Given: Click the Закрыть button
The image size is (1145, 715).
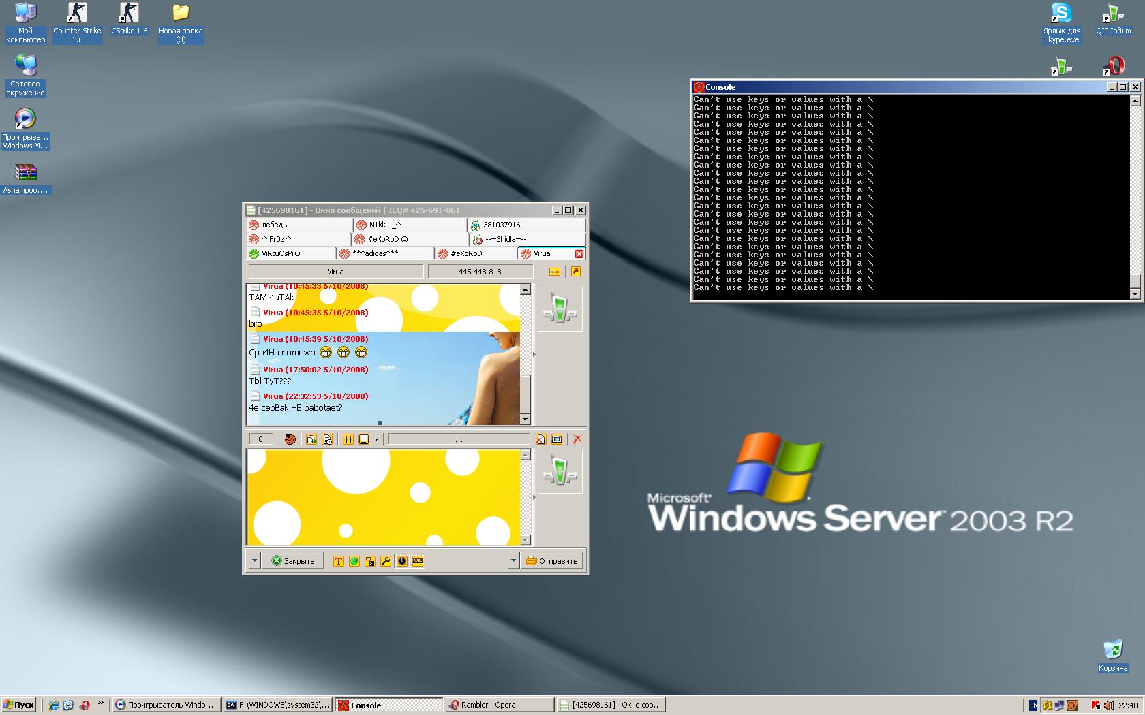Looking at the screenshot, I should [x=293, y=560].
